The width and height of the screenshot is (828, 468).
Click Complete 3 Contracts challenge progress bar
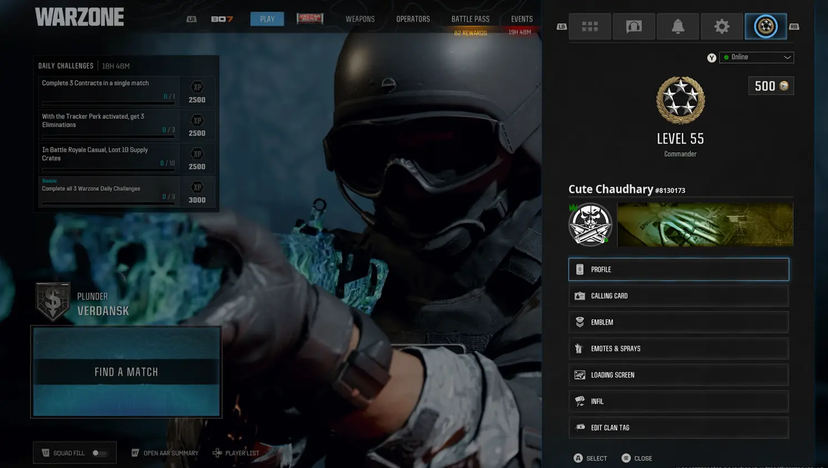108,103
